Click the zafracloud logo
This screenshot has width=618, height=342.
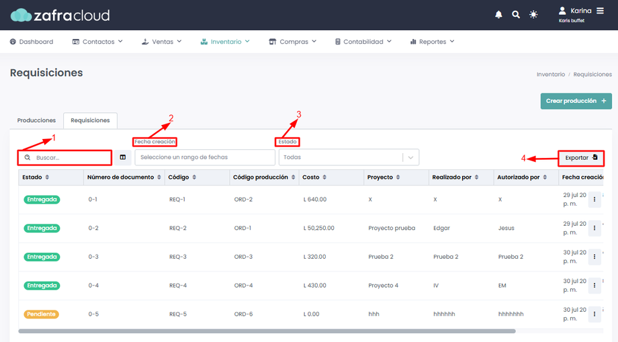coord(60,15)
